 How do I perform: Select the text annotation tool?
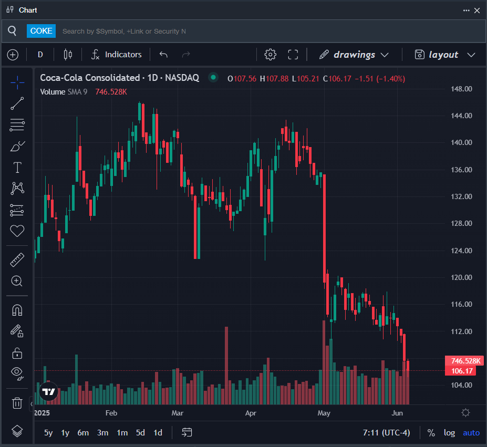pyautogui.click(x=17, y=168)
